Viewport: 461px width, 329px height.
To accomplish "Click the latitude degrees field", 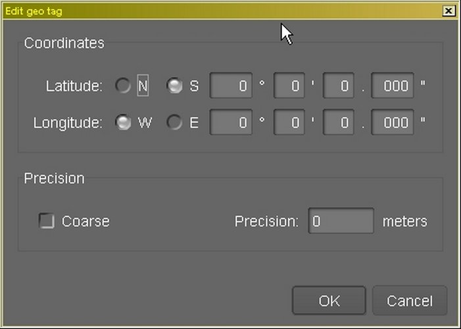I will (231, 86).
